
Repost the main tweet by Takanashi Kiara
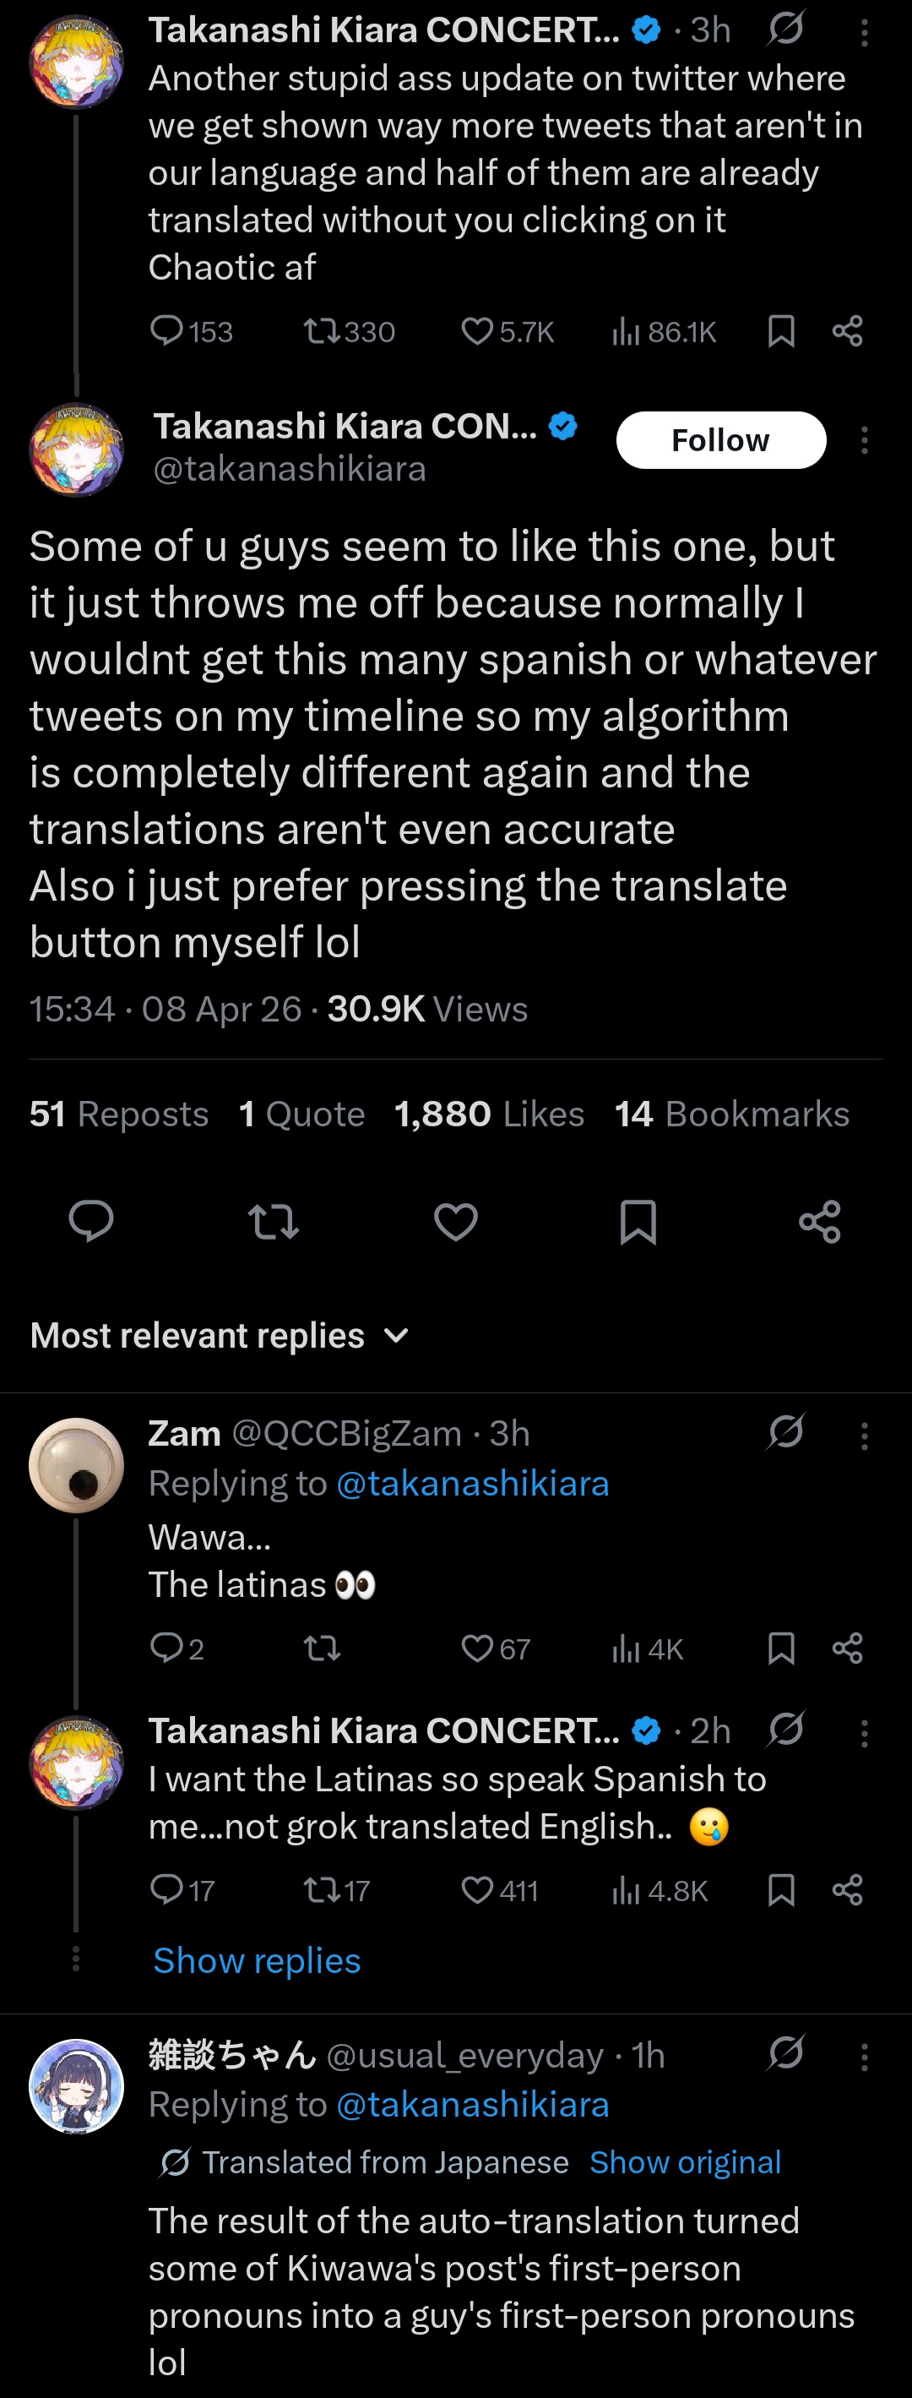tap(274, 1221)
